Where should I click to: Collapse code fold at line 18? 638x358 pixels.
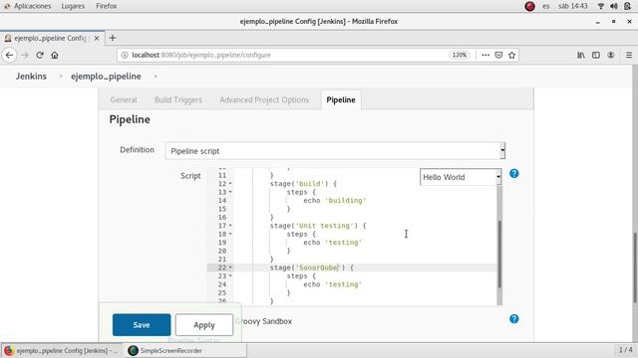pos(230,234)
